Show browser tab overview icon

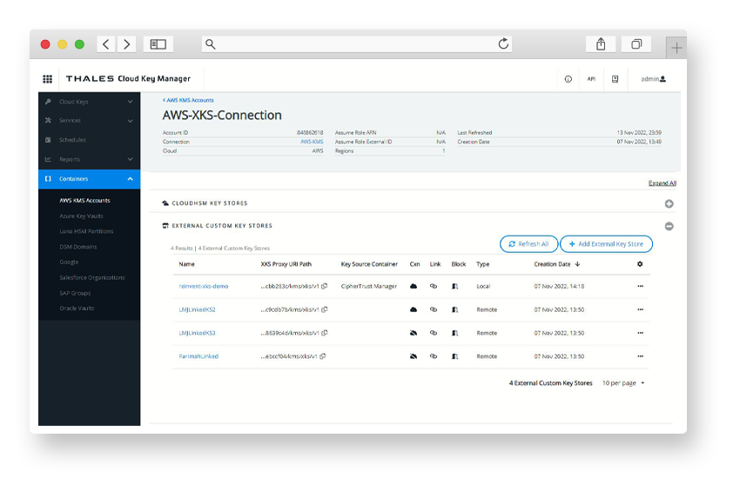coord(636,44)
